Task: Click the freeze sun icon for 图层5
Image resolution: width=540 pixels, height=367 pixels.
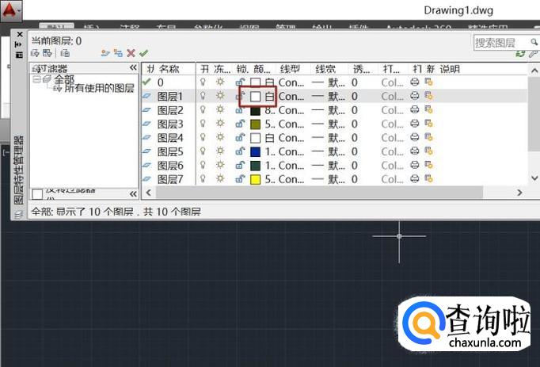Action: point(221,151)
